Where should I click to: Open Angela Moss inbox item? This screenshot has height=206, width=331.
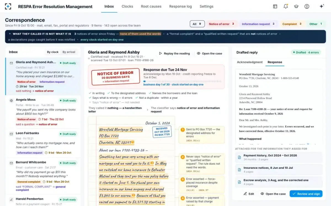pyautogui.click(x=43, y=112)
